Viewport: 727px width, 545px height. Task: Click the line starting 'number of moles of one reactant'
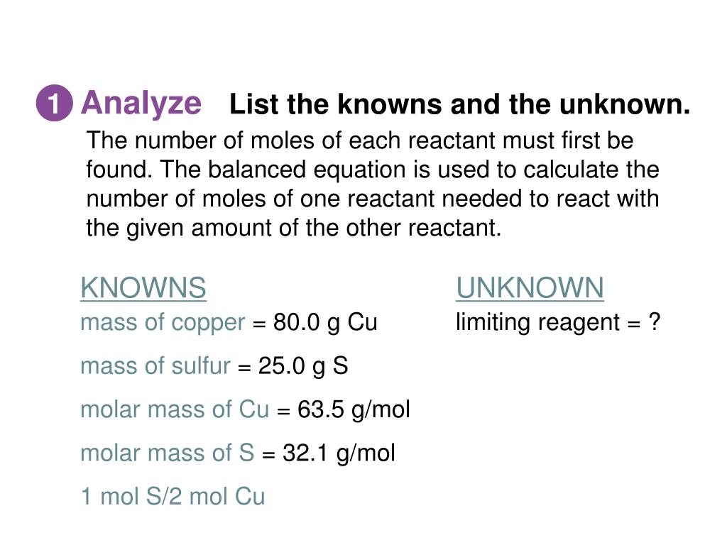(373, 199)
